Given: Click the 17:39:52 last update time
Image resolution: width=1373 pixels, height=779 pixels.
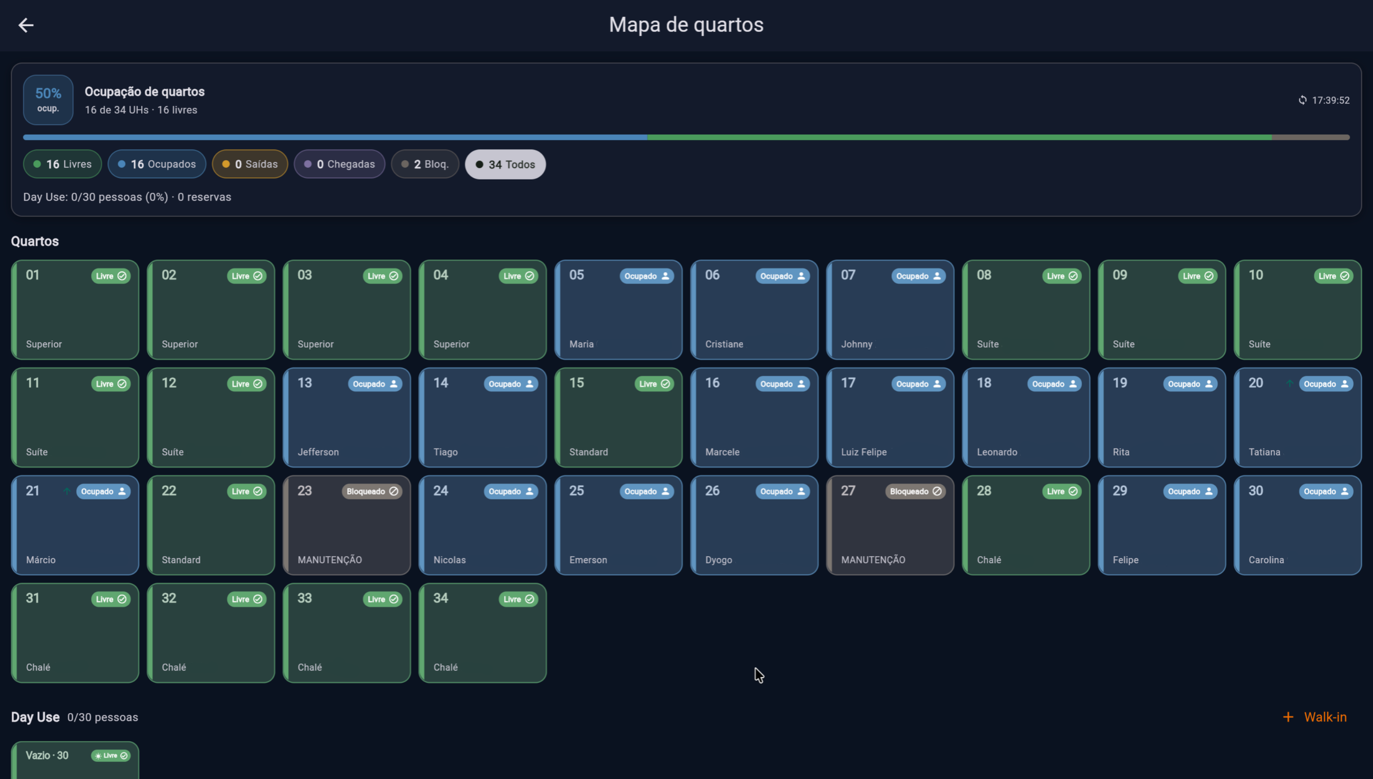Looking at the screenshot, I should pos(1330,100).
